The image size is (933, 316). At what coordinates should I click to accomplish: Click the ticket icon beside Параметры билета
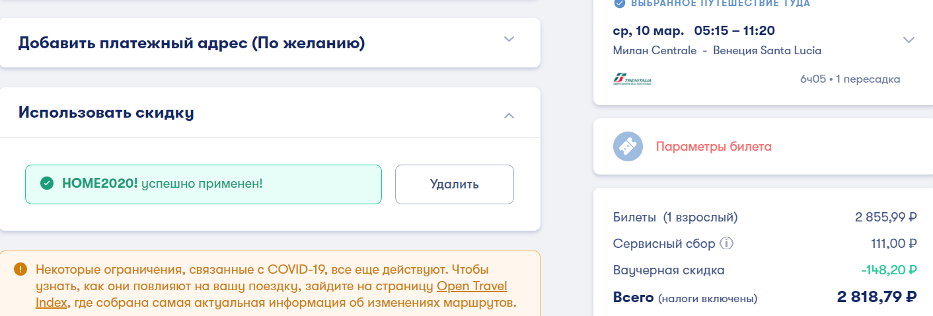[x=628, y=147]
